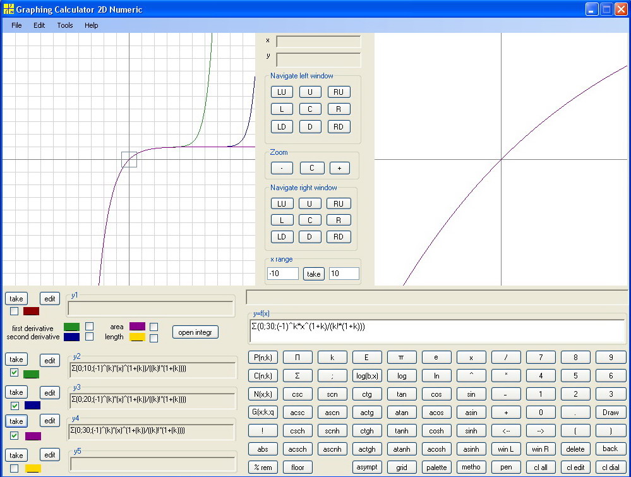Viewport: 631px width, 477px height.
Task: Click the % rem key
Action: click(263, 468)
